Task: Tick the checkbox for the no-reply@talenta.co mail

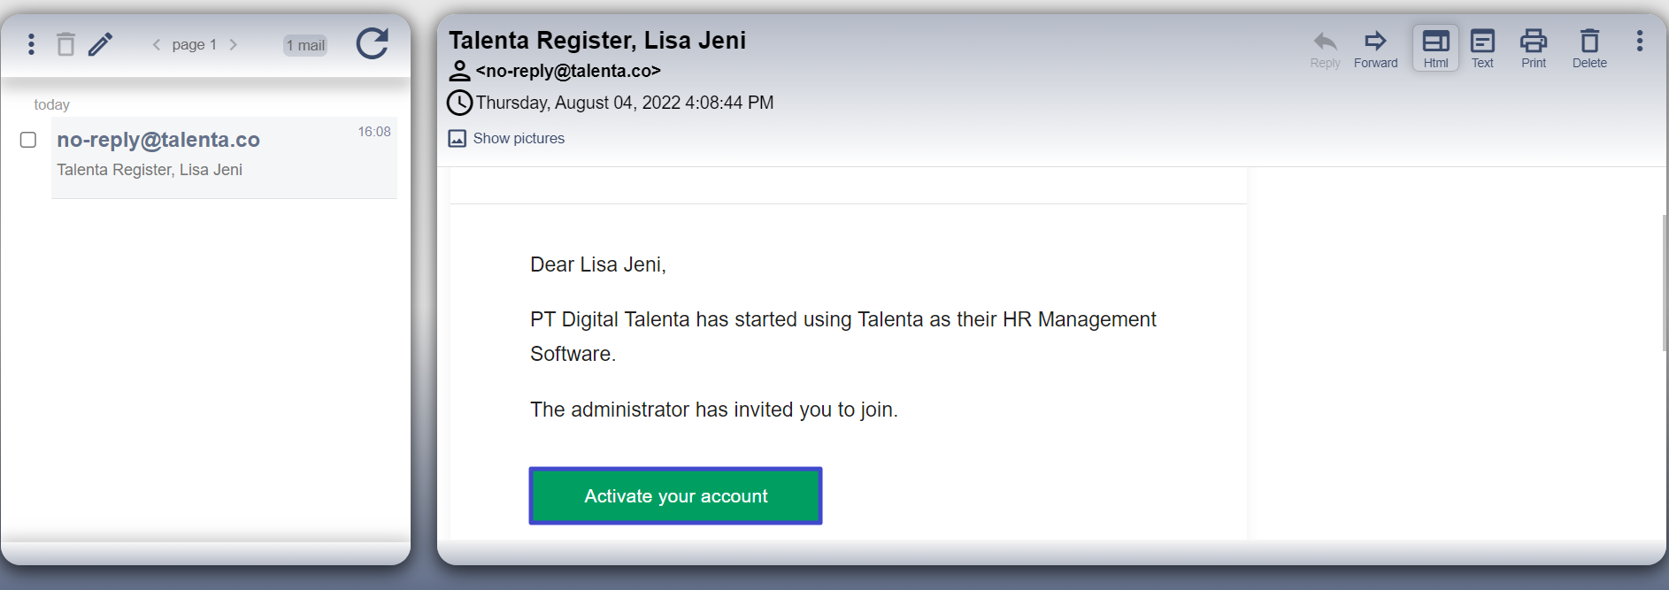Action: 28,140
